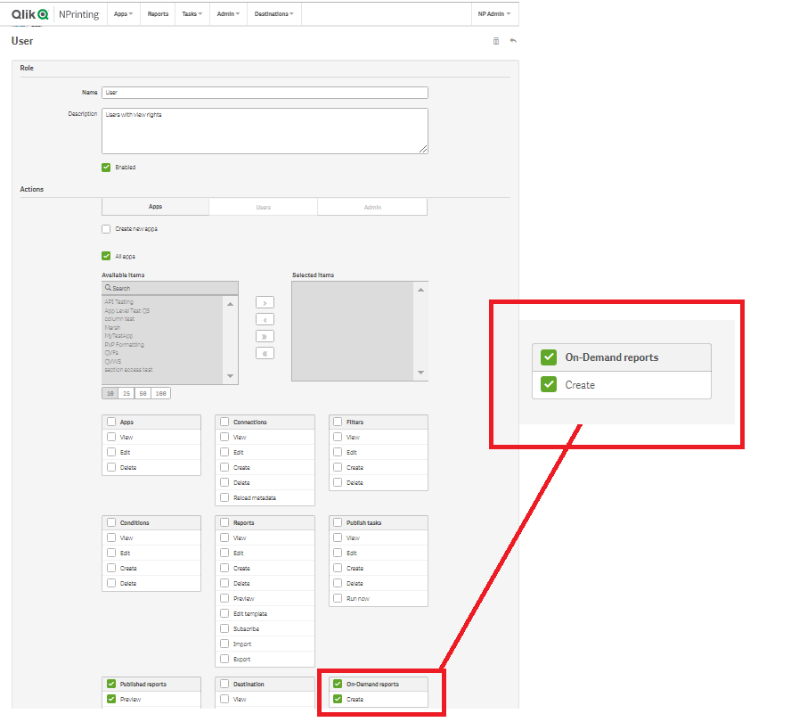Viewport: 799px width, 722px height.
Task: Check Delete under the Apps group
Action: (111, 467)
